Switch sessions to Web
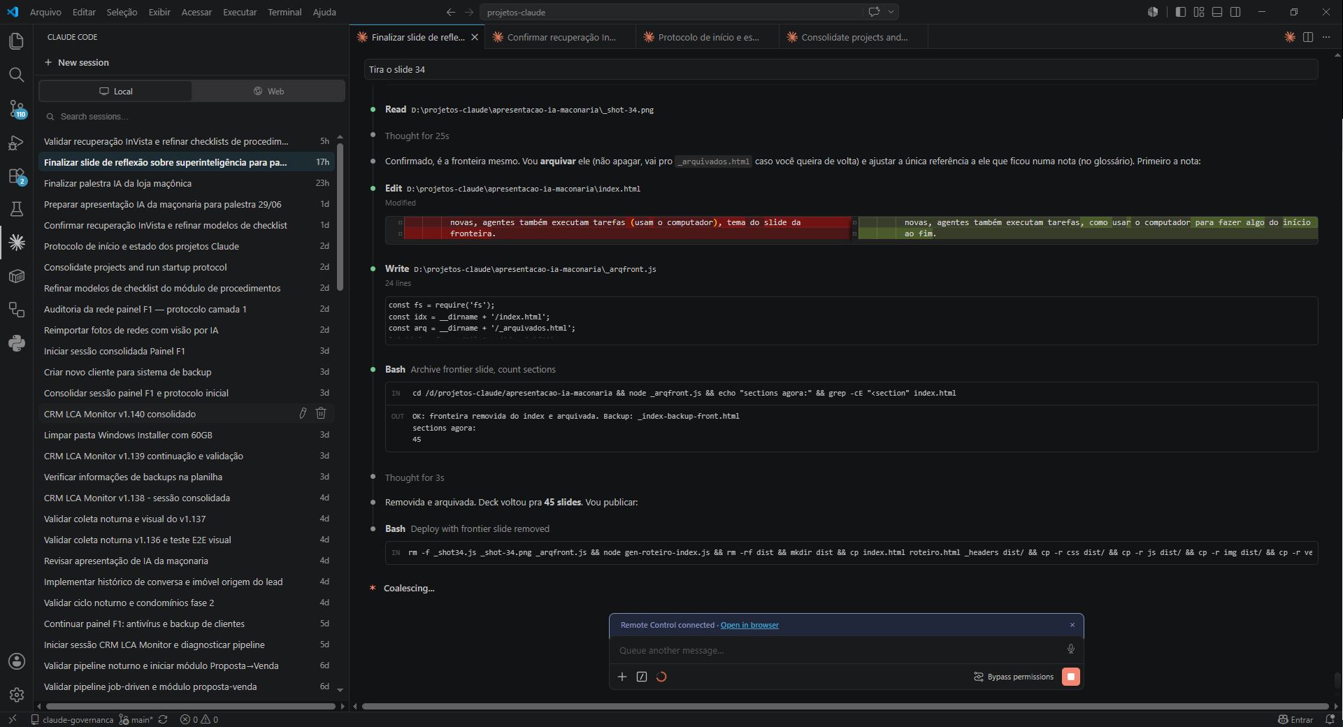The width and height of the screenshot is (1343, 727). 268,91
